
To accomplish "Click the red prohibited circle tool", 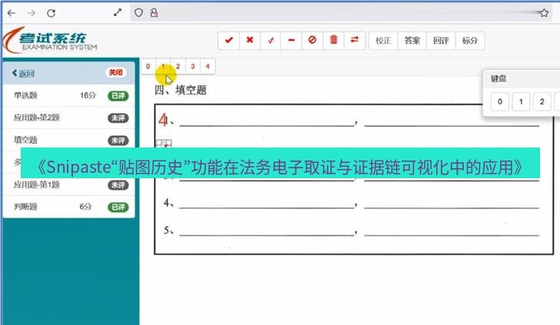I will pos(312,40).
